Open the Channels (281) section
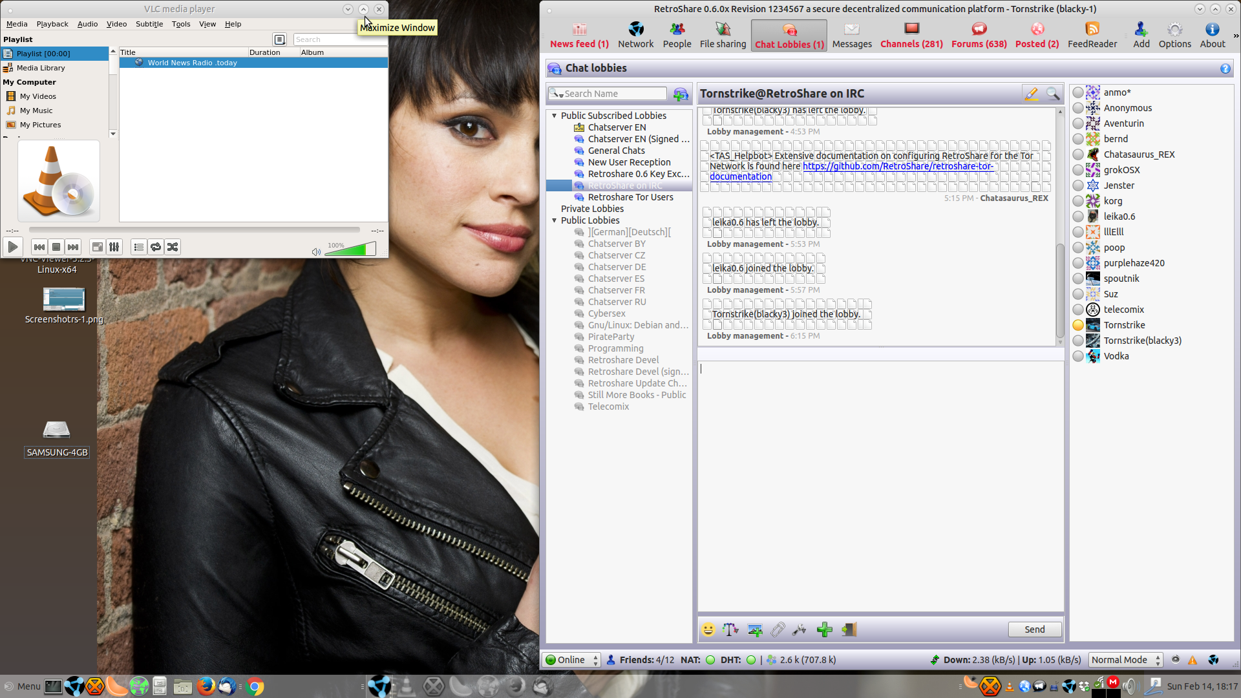This screenshot has height=698, width=1241. click(x=911, y=36)
